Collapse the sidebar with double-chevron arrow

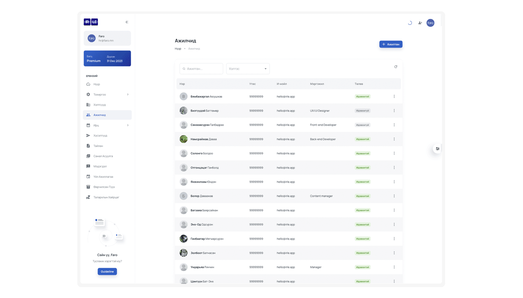127,22
